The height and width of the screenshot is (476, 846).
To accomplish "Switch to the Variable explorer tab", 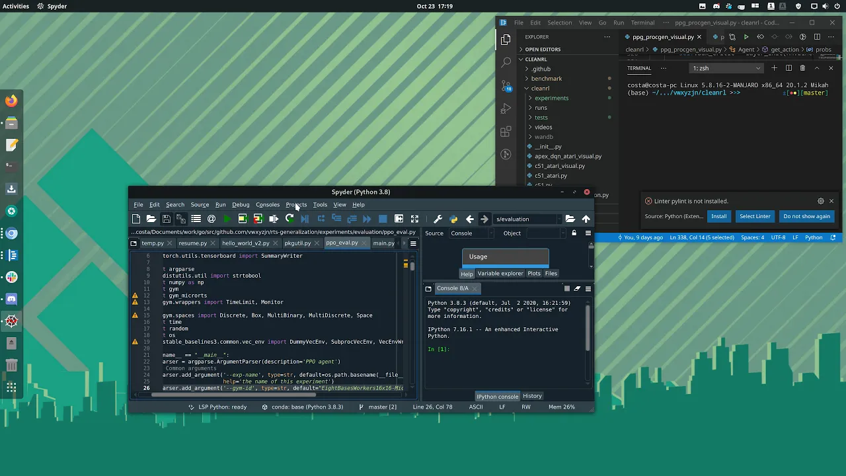I will [500, 274].
